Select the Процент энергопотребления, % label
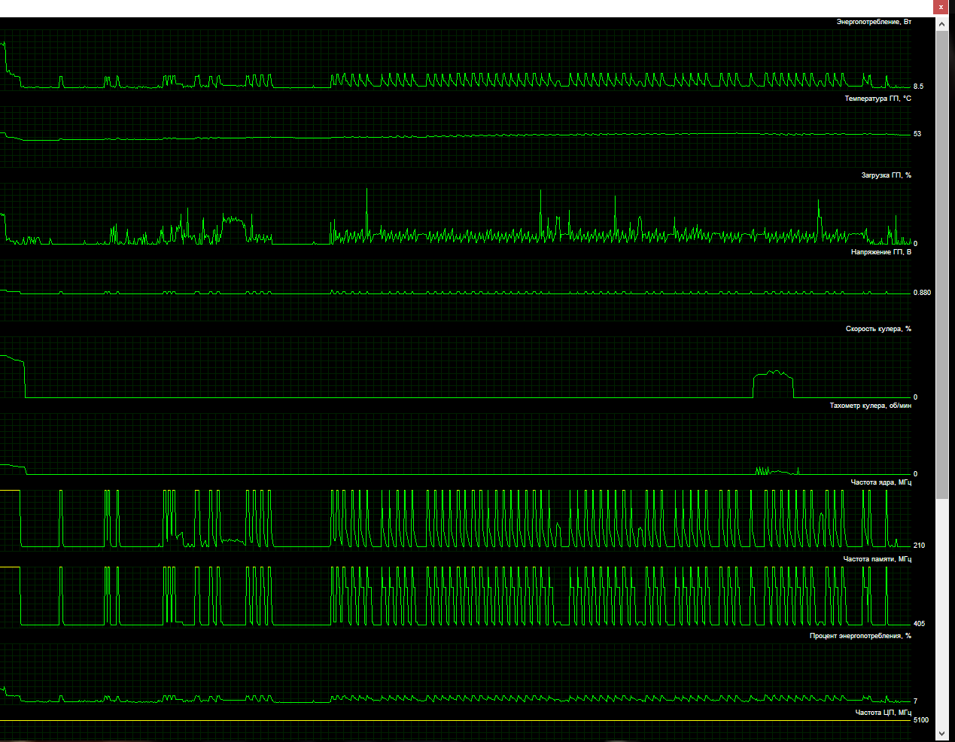This screenshot has height=742, width=955. pyautogui.click(x=860, y=636)
